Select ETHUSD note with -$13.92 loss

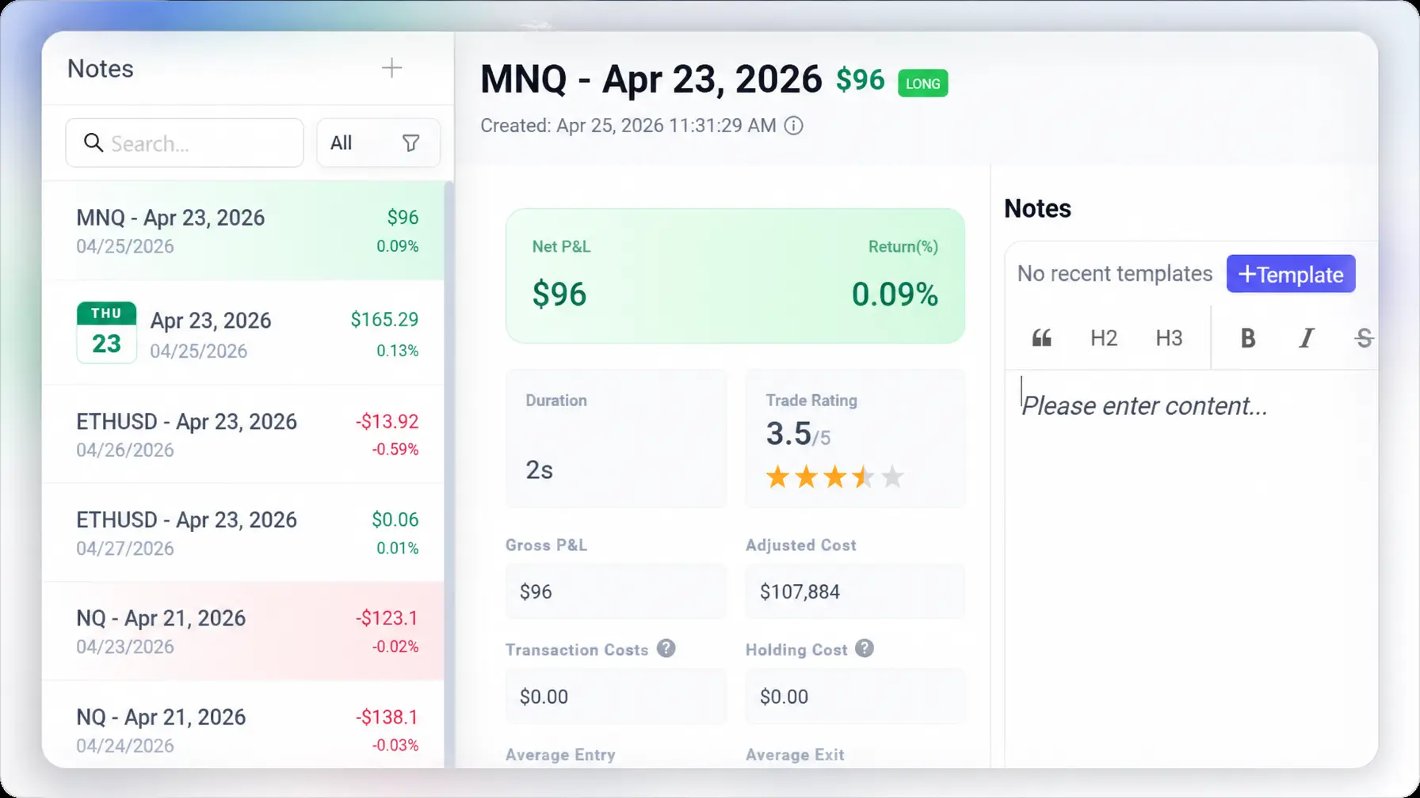243,435
